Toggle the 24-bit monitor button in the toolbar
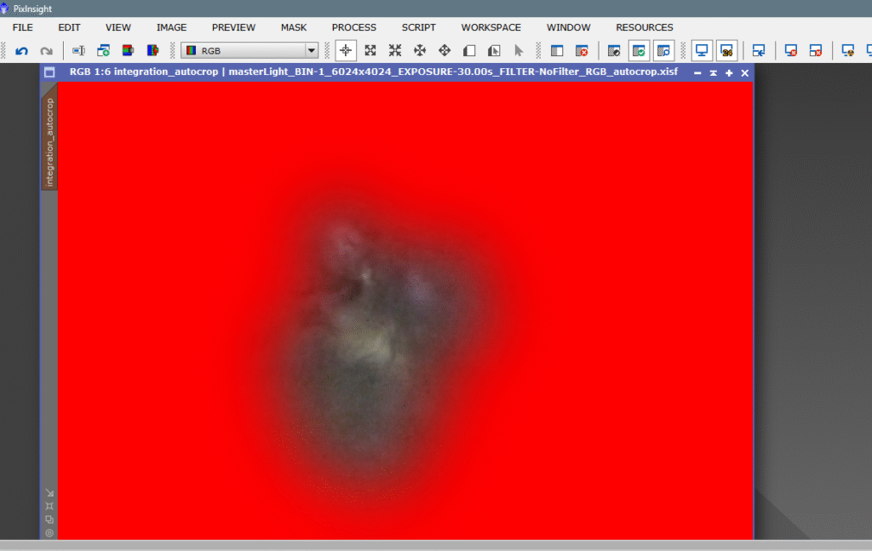 pos(726,51)
